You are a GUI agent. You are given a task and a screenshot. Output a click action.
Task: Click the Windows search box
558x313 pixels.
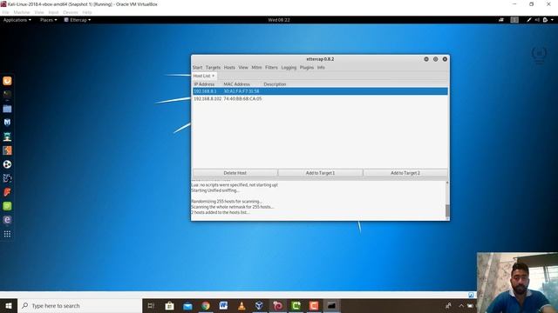pyautogui.click(x=79, y=305)
